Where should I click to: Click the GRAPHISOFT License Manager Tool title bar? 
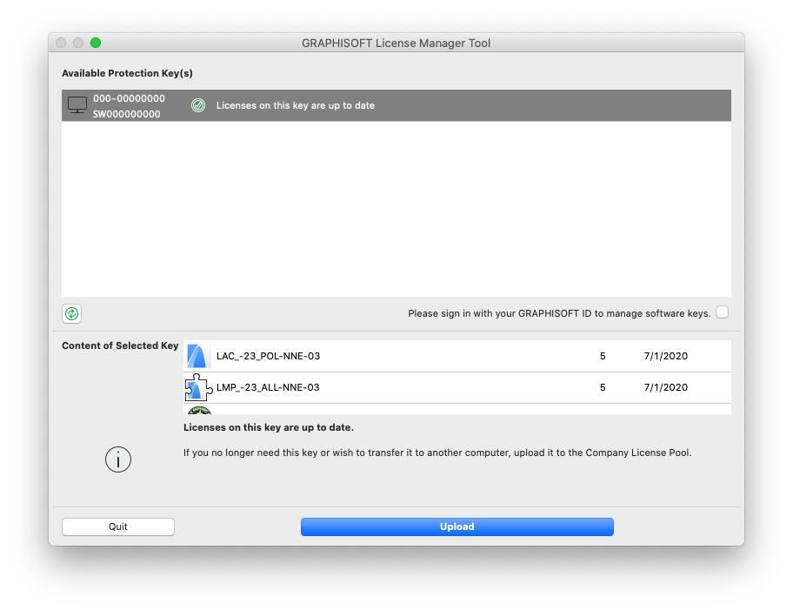click(x=396, y=43)
